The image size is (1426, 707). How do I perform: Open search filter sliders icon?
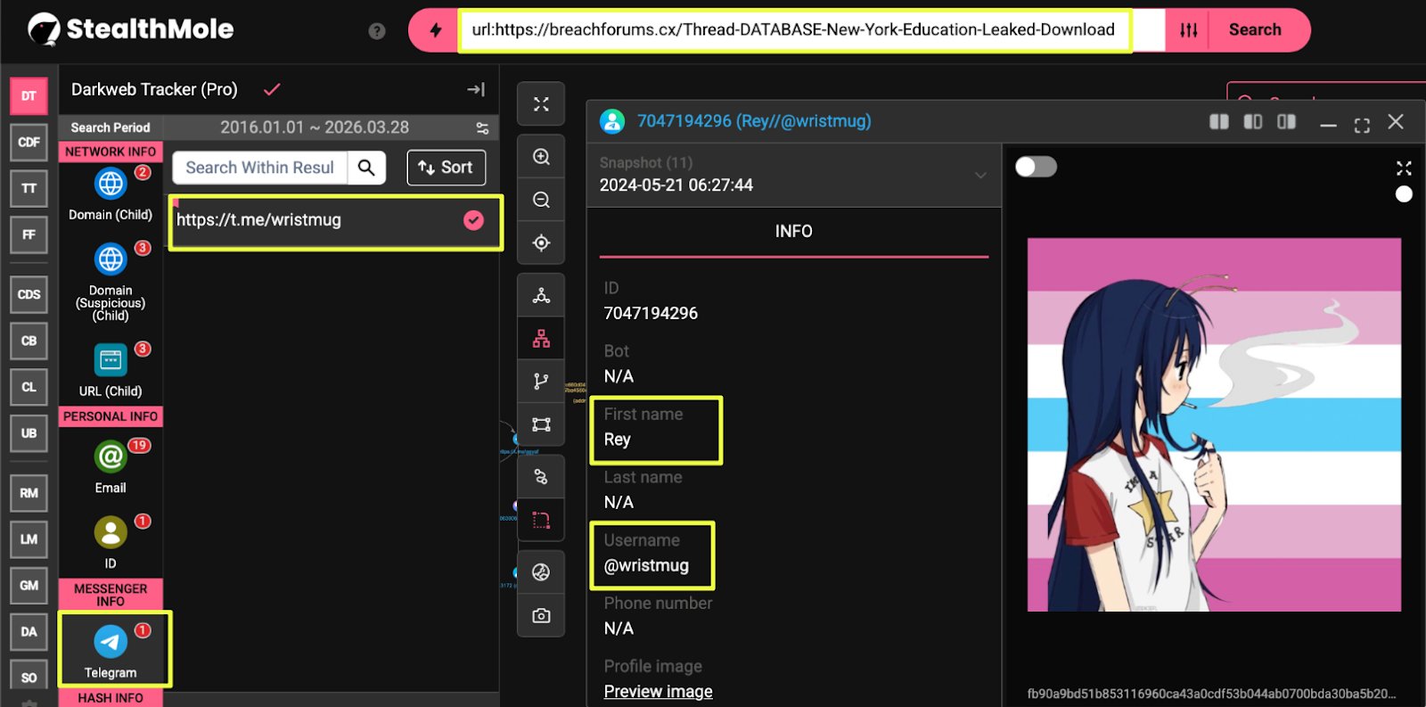point(1188,30)
